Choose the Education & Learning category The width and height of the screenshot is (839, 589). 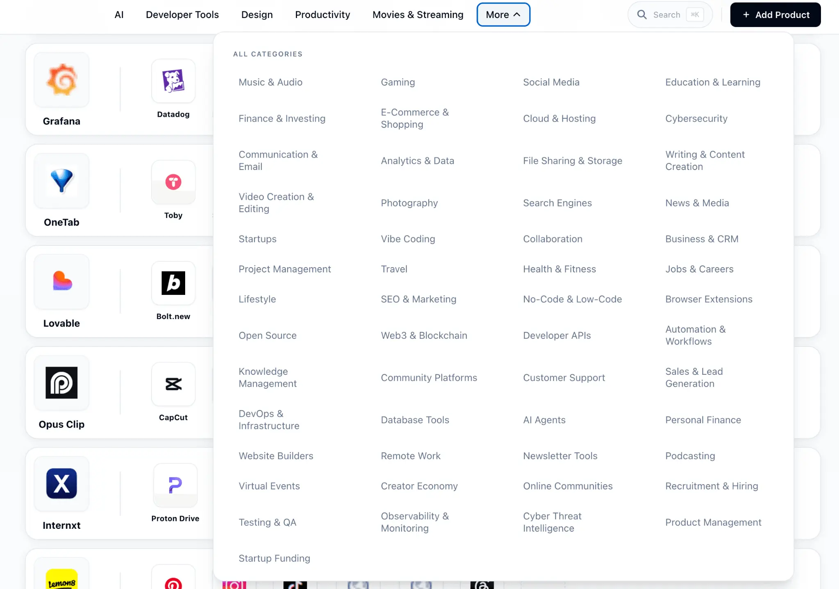pos(712,82)
